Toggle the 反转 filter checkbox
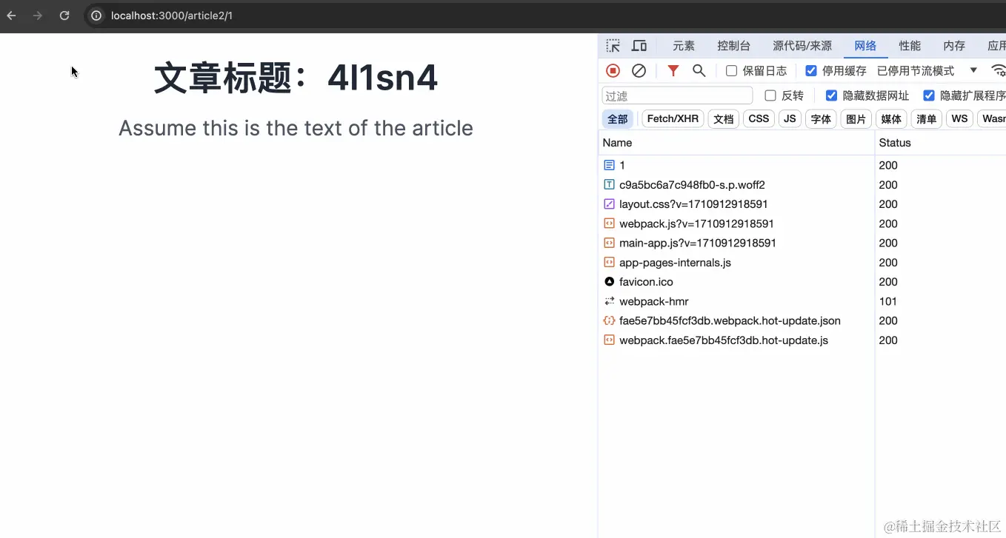This screenshot has height=538, width=1006. click(x=770, y=95)
